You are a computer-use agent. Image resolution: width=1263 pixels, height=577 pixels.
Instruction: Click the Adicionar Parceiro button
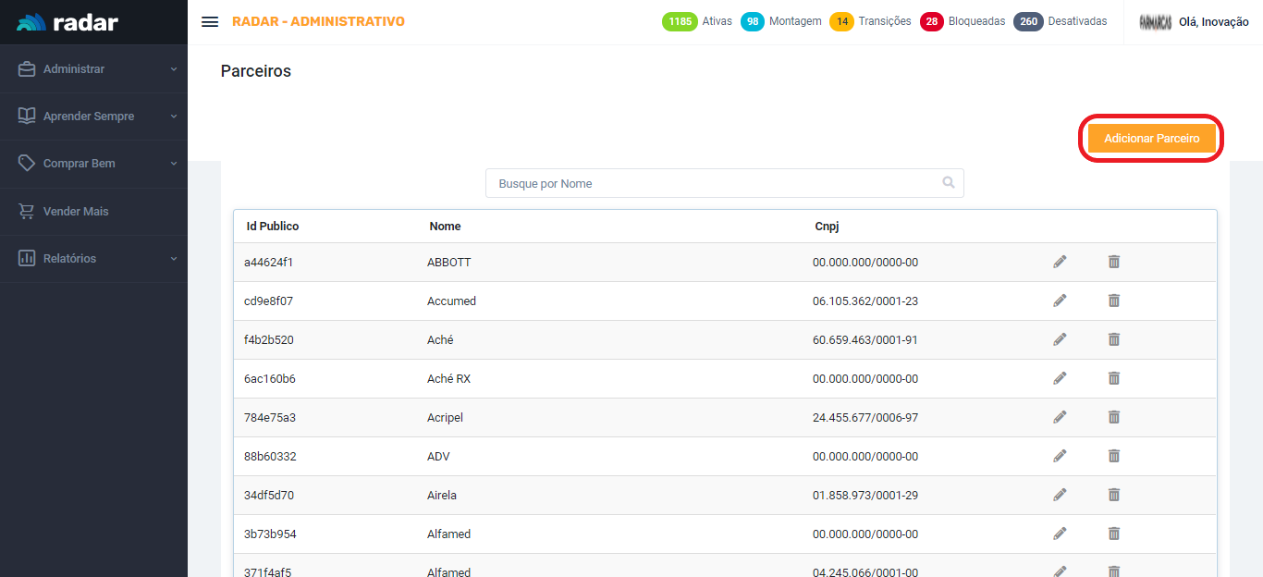[1151, 139]
